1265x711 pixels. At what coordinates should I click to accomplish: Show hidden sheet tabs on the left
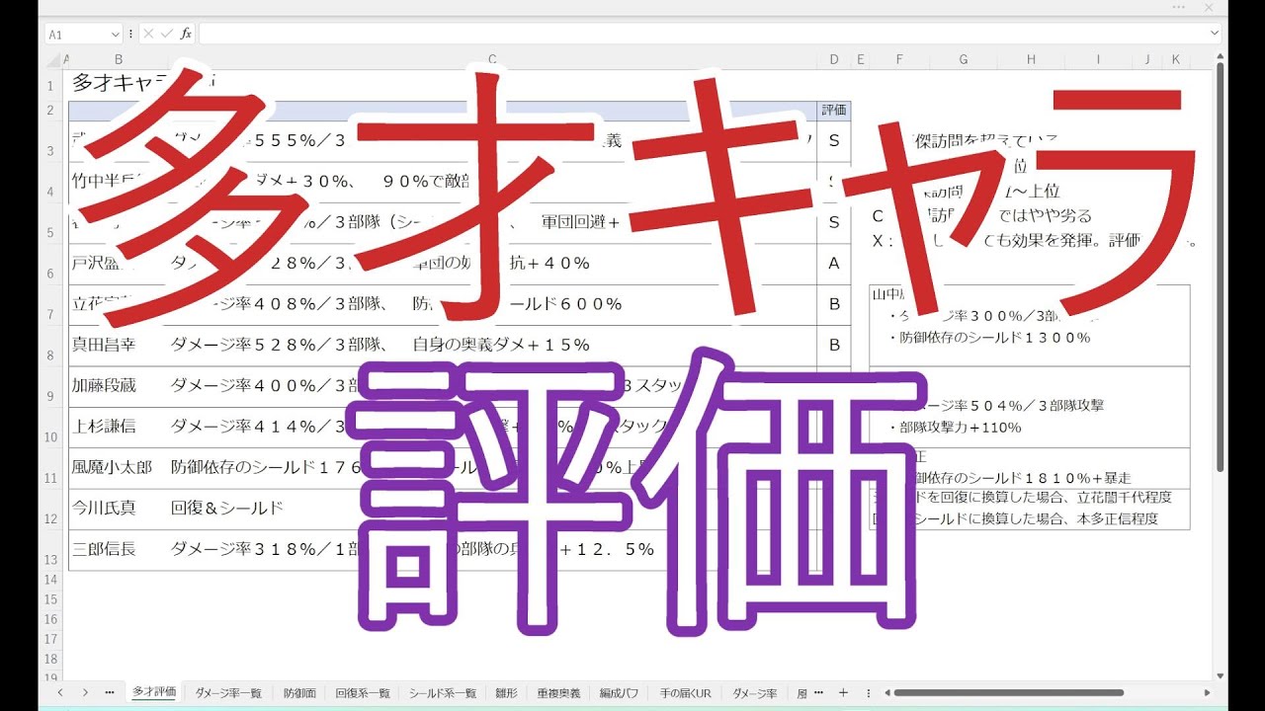coord(109,692)
